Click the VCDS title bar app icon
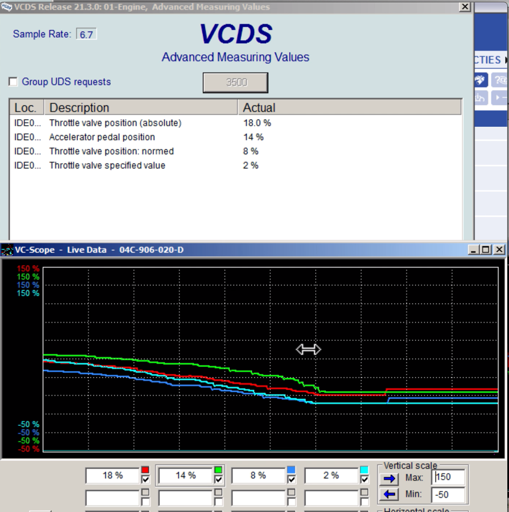The image size is (509, 512). (x=6, y=7)
